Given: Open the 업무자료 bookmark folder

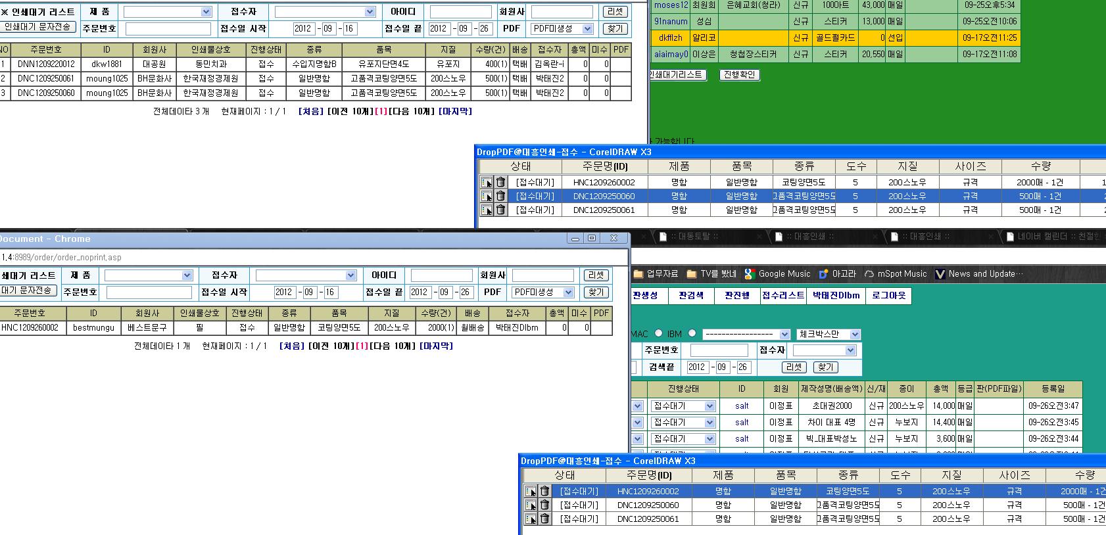Looking at the screenshot, I should (x=656, y=274).
